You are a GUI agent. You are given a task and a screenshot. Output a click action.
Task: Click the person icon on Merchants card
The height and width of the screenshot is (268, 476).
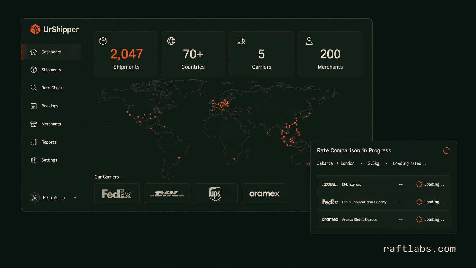(309, 41)
